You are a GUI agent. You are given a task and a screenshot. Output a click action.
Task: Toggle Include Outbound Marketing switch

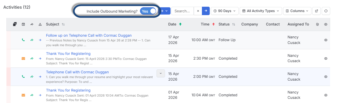click(148, 11)
